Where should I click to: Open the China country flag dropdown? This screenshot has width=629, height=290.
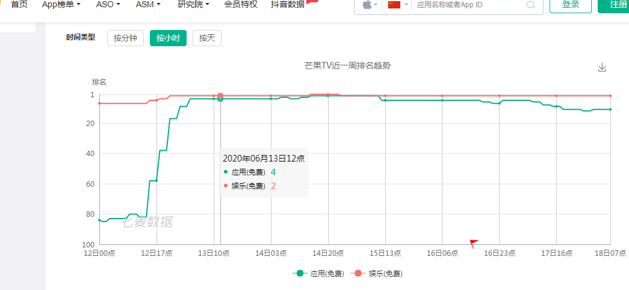398,5
